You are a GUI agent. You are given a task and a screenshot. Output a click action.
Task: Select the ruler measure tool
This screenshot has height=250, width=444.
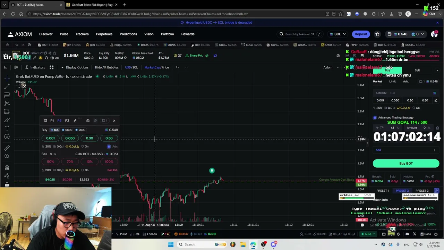[x=7, y=148]
